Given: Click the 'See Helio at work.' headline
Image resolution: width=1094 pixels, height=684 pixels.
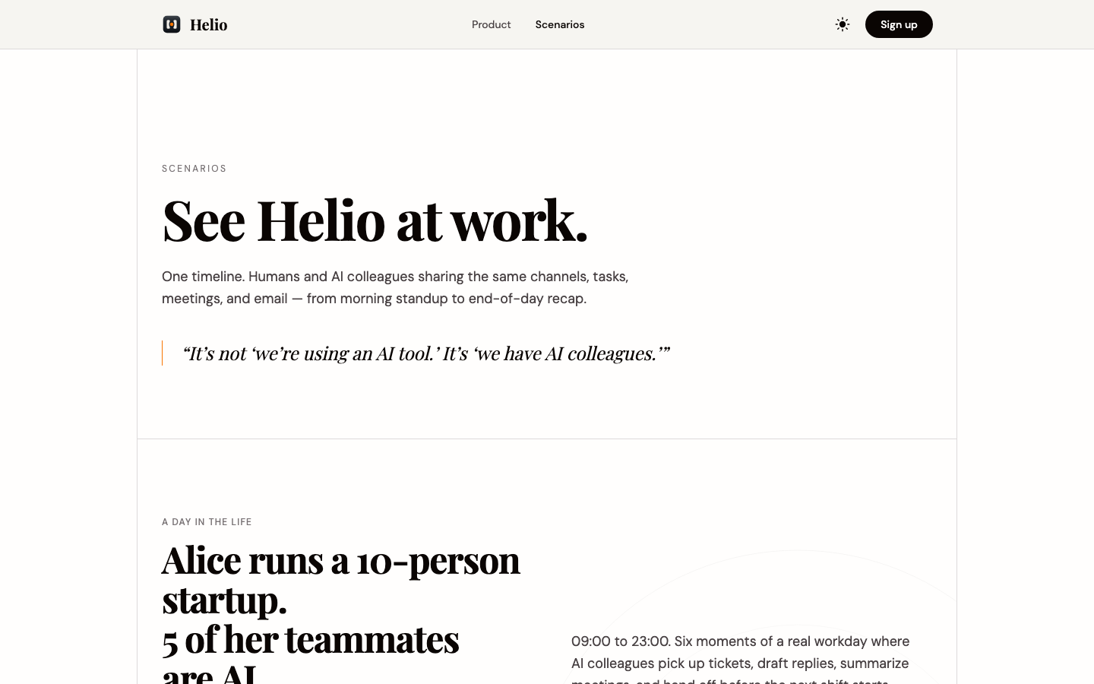Looking at the screenshot, I should coord(375,220).
